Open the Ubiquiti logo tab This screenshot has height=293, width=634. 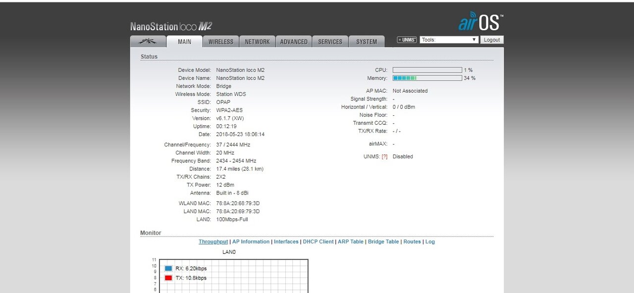[148, 42]
